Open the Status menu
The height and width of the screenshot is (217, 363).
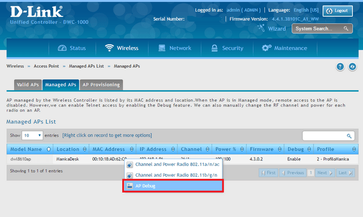(x=72, y=48)
